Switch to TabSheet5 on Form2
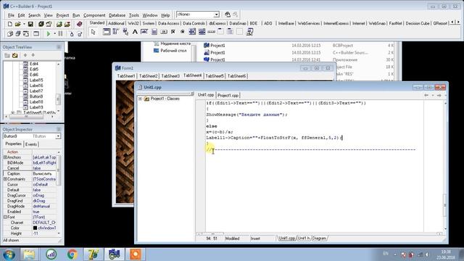 pos(215,76)
